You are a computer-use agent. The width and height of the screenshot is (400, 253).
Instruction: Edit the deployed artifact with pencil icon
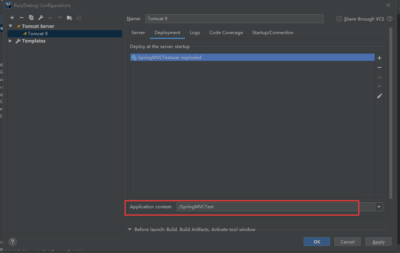[x=379, y=96]
